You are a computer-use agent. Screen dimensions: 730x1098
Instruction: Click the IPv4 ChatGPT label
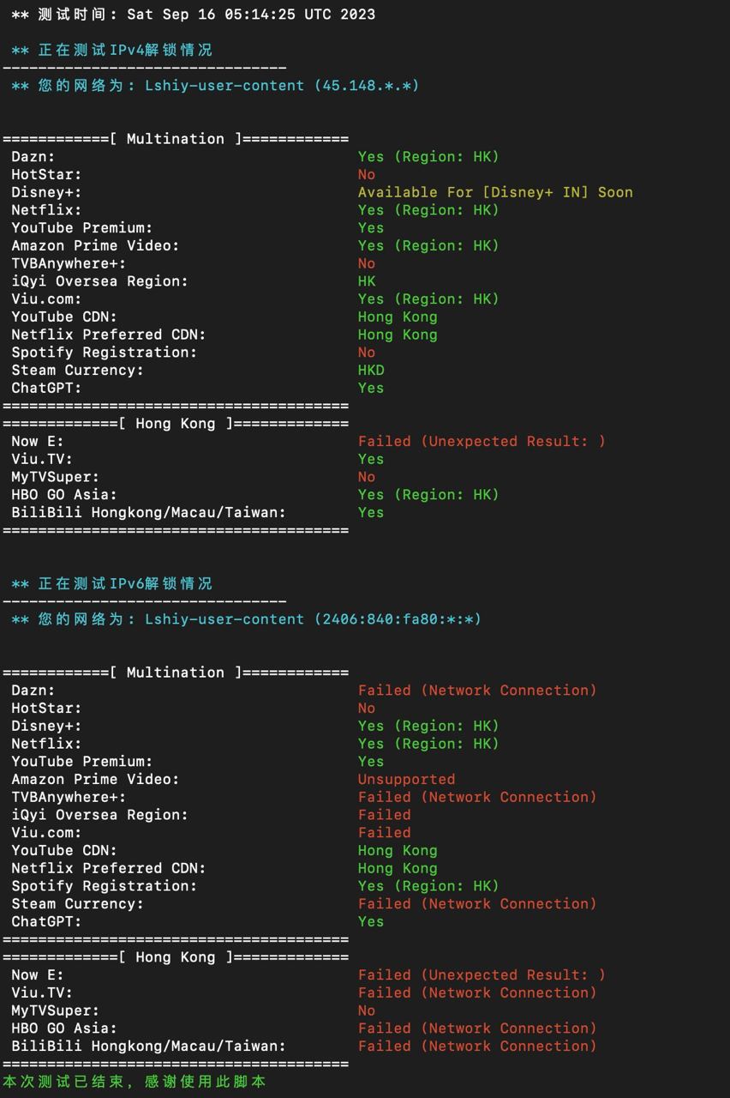46,389
